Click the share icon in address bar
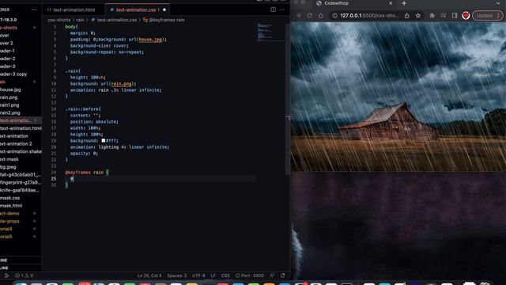The height and width of the screenshot is (285, 506). tap(407, 16)
